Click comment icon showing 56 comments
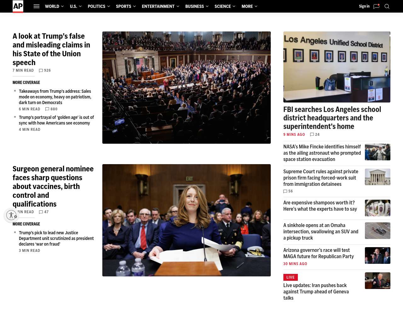This screenshot has height=322, width=403. pos(285,191)
